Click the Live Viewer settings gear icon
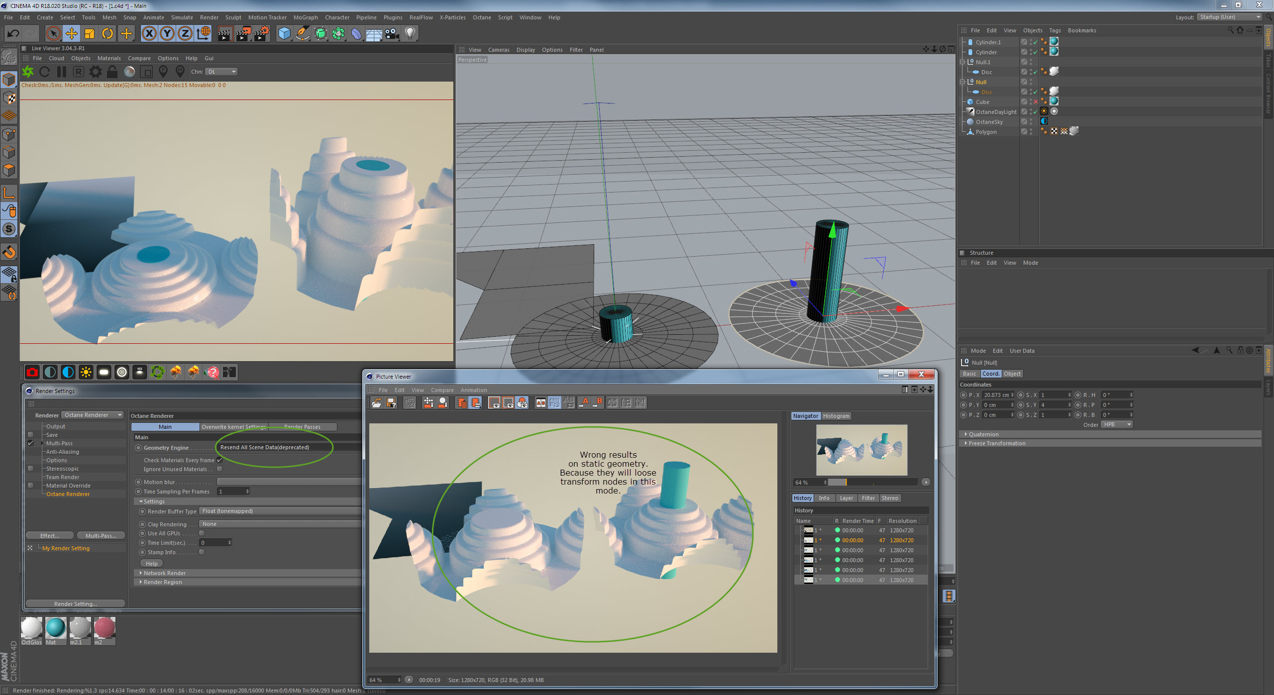This screenshot has height=695, width=1274. tap(95, 72)
